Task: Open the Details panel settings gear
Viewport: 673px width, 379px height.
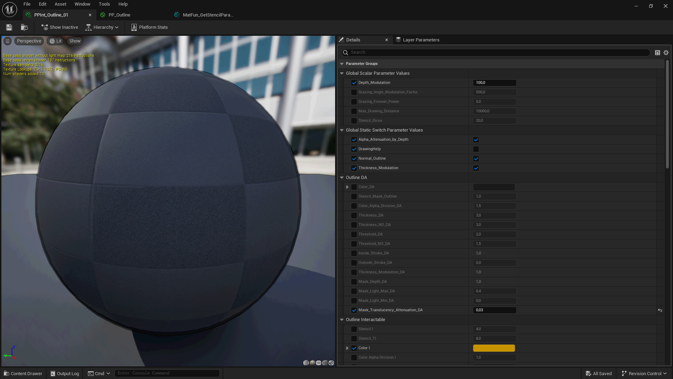Action: [666, 52]
